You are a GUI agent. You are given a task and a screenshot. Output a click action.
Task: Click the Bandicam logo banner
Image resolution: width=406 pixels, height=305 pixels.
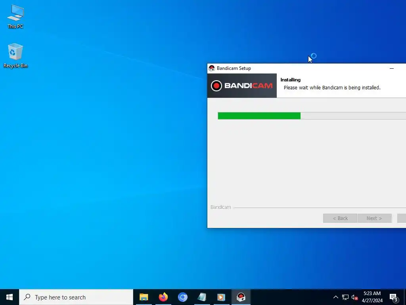point(242,86)
